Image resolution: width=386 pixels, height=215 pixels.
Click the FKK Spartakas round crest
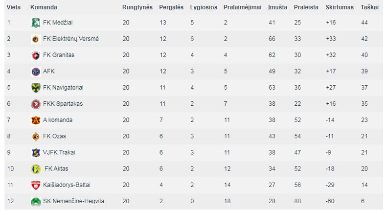[x=36, y=104]
